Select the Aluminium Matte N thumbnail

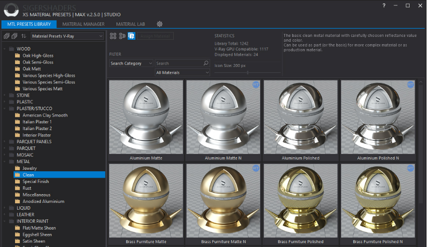coord(223,117)
